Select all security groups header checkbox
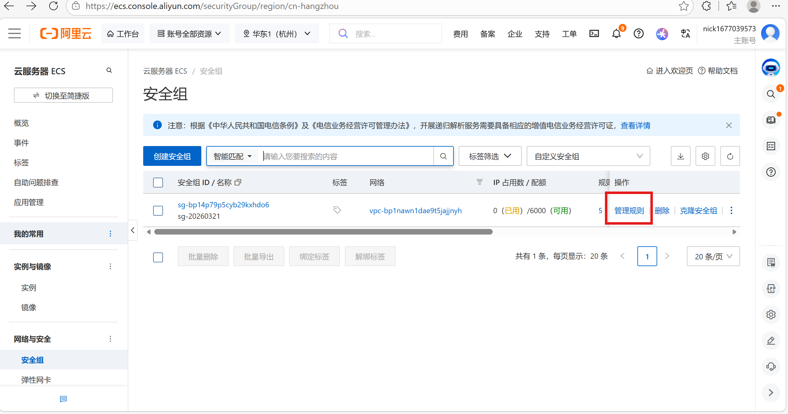788x414 pixels. click(x=158, y=183)
